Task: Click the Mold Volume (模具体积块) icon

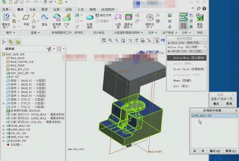Action: pos(128,17)
